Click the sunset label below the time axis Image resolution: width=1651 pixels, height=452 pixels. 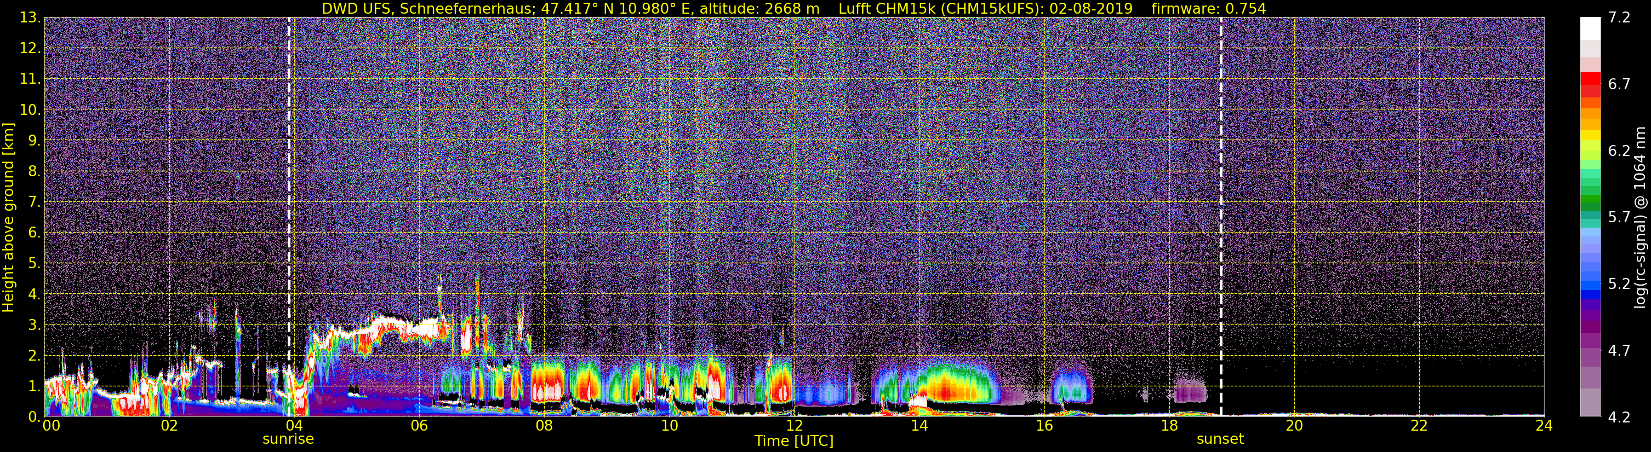point(1220,439)
